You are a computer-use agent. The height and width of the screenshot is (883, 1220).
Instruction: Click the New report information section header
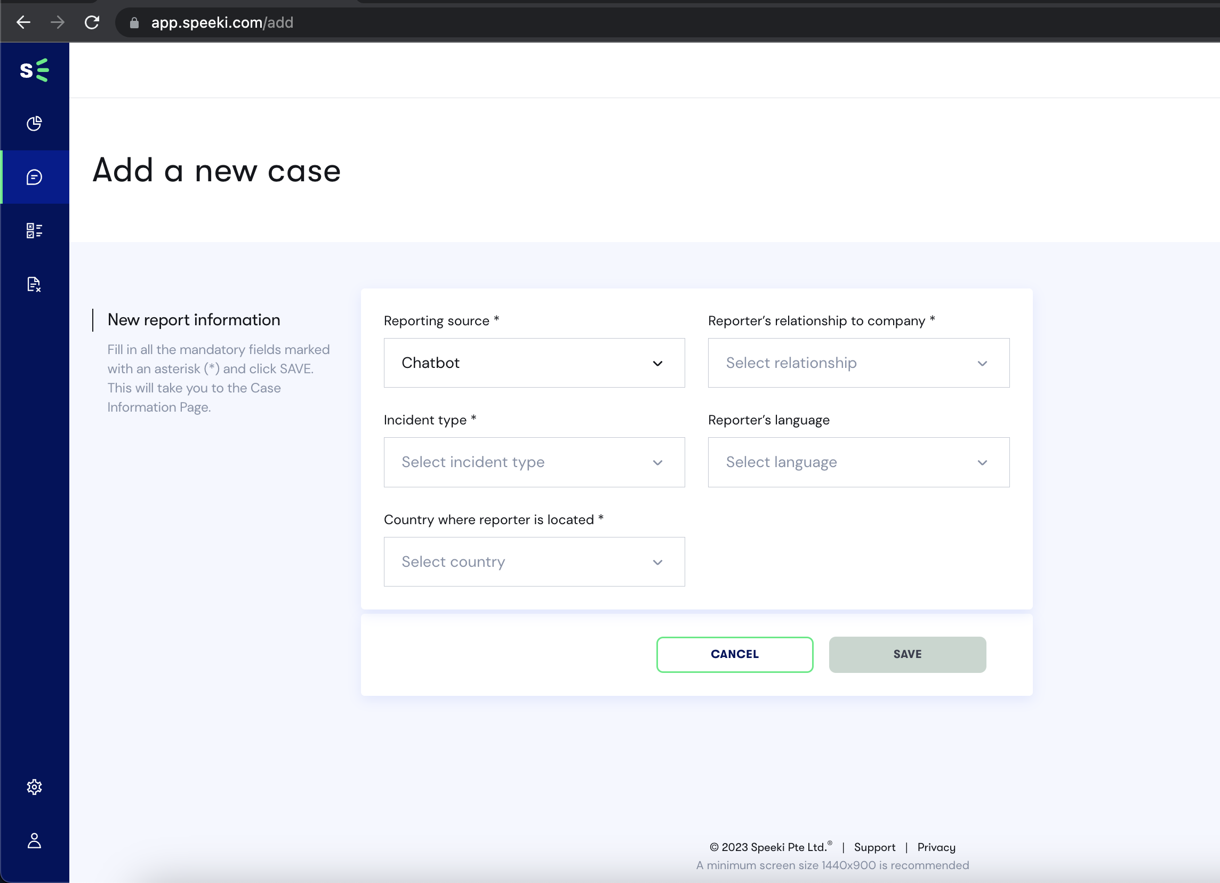coord(194,319)
